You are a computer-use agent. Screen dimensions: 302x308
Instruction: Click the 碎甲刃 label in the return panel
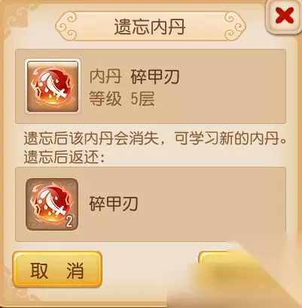pos(114,204)
